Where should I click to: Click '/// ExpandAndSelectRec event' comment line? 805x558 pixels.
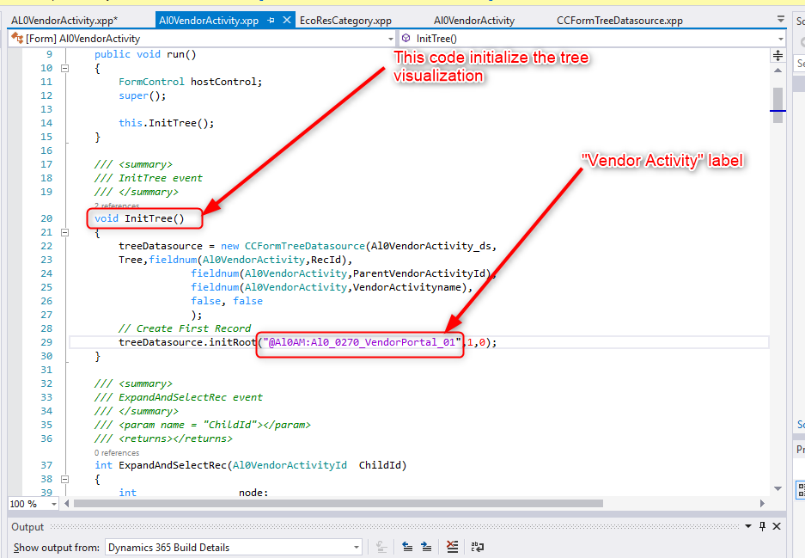pyautogui.click(x=179, y=397)
